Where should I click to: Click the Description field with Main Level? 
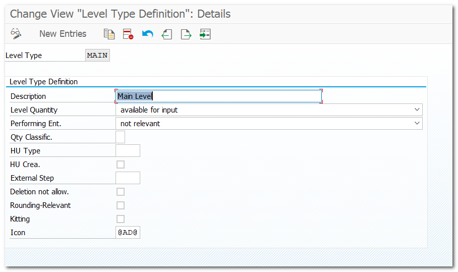pos(218,96)
